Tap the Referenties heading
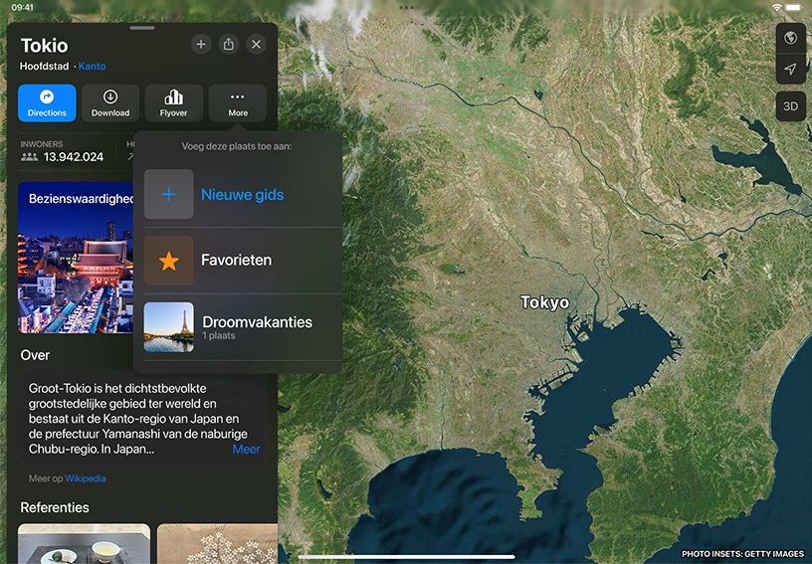Image resolution: width=812 pixels, height=564 pixels. (x=55, y=507)
